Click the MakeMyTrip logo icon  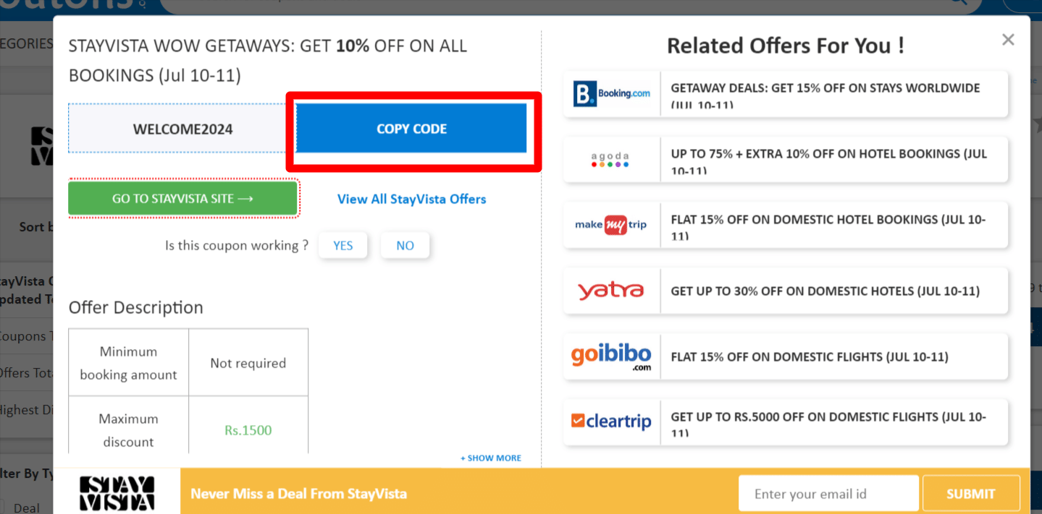(610, 225)
